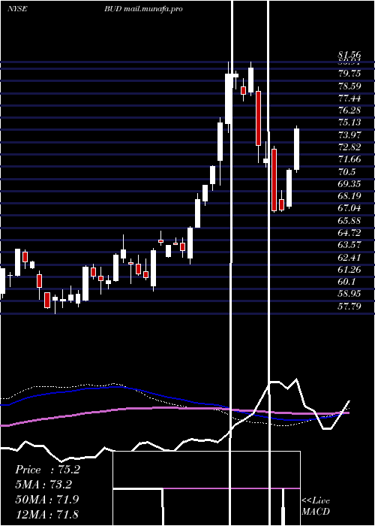The width and height of the screenshot is (375, 526).
Task: Select the 75.13 price axis label
Action: (x=349, y=122)
